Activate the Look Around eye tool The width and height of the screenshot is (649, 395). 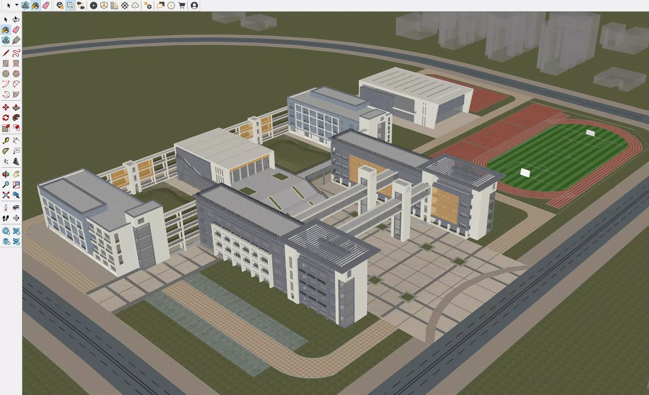(x=16, y=208)
